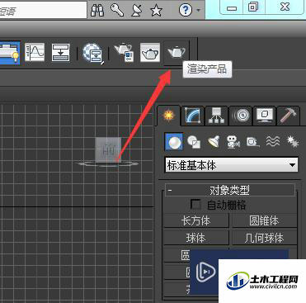Image resolution: width=306 pixels, height=303 pixels.
Task: Select the Lights category icon
Action: pos(214,142)
